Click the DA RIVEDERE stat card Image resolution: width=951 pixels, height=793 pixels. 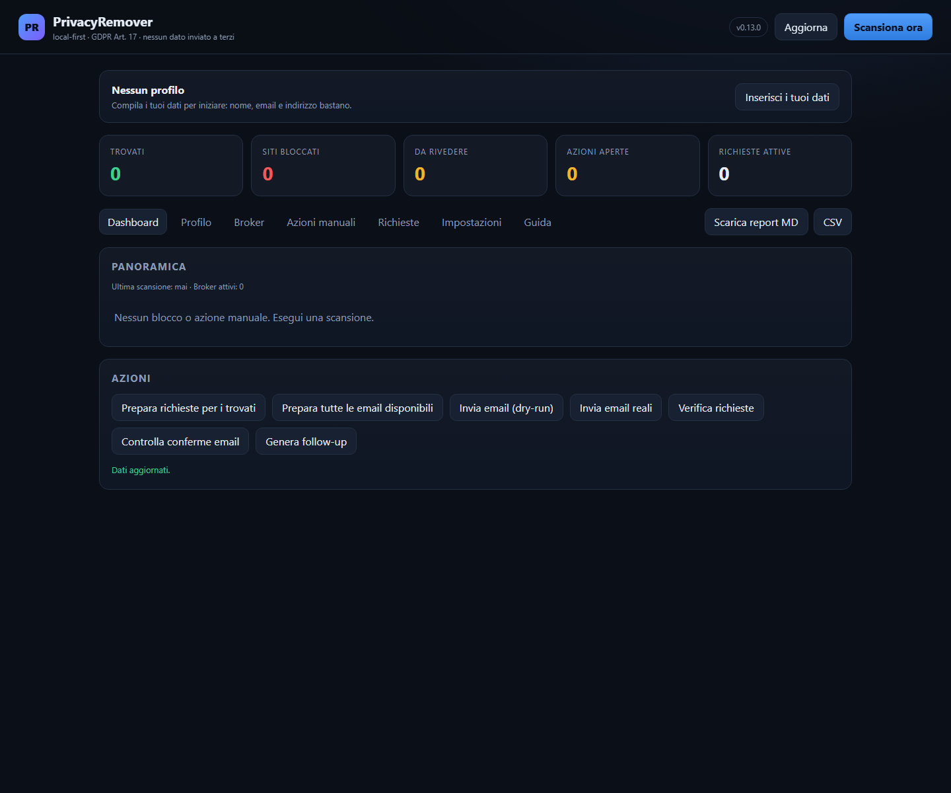(x=475, y=166)
